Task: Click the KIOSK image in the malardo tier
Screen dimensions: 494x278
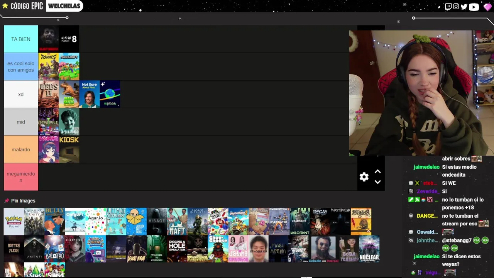Action: [69, 149]
